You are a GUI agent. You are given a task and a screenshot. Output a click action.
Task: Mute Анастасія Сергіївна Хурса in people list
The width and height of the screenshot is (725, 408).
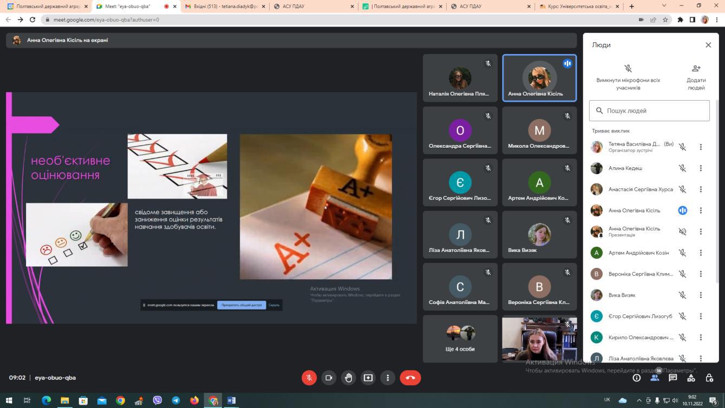pos(683,189)
